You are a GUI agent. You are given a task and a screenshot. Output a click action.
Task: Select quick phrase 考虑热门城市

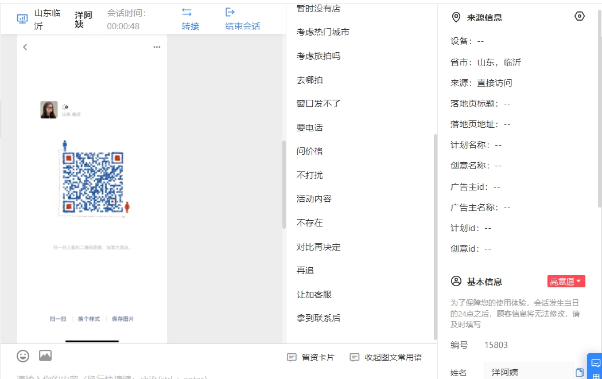tap(323, 32)
